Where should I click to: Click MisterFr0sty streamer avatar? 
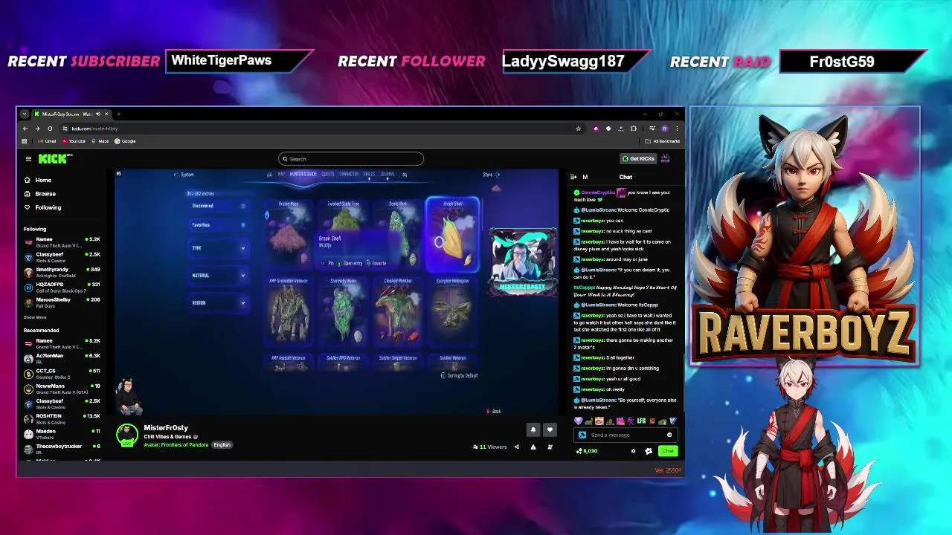(127, 435)
